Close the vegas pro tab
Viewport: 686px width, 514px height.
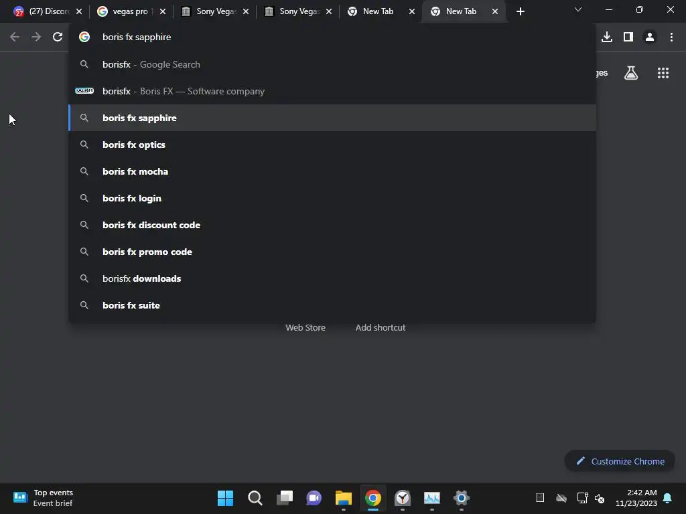(163, 12)
